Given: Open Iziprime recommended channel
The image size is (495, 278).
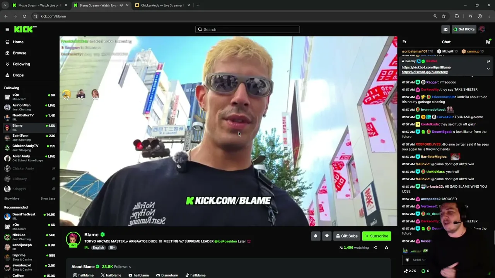Looking at the screenshot, I should [30, 257].
